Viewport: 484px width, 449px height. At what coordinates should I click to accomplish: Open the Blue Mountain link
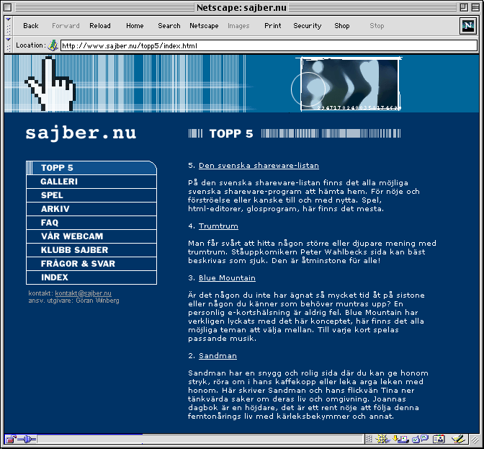click(x=227, y=277)
